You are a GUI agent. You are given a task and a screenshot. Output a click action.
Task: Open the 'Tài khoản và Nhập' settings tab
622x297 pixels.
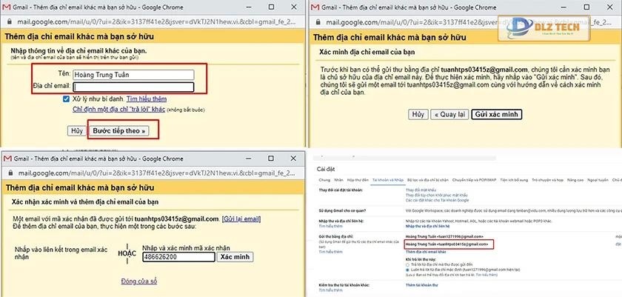click(389, 180)
